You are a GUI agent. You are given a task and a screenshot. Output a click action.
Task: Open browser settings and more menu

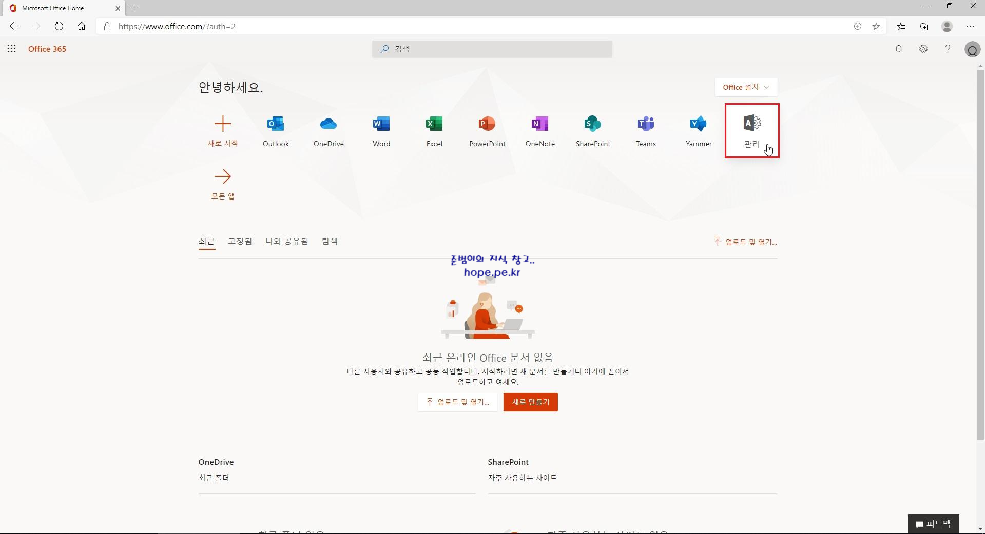click(970, 26)
